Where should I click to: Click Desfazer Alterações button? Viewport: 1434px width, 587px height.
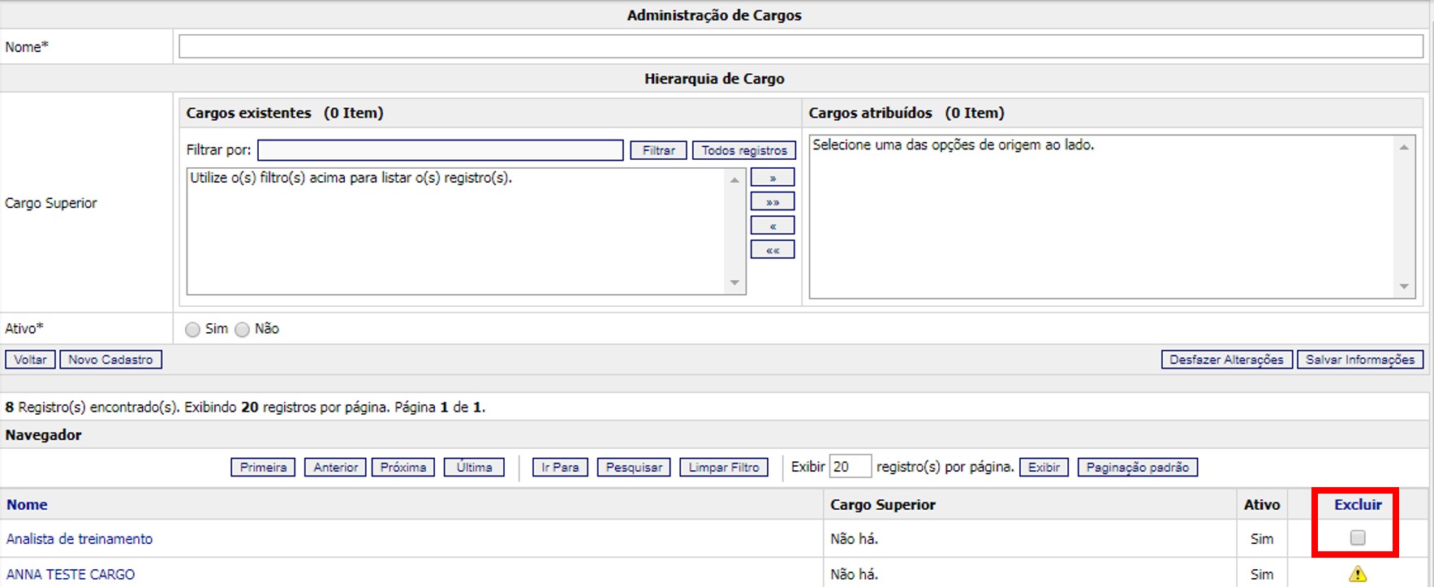click(1225, 360)
